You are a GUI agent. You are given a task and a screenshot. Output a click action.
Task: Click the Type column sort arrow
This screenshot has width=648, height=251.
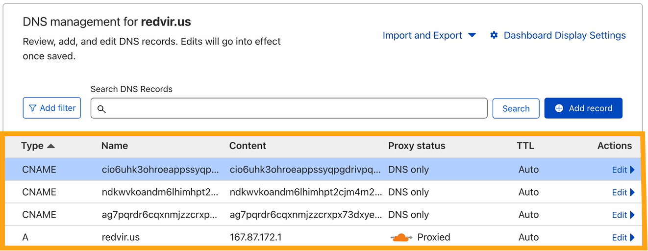51,146
